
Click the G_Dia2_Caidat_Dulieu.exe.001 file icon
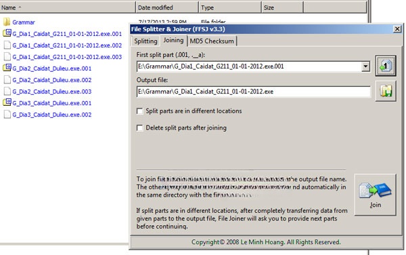7,68
